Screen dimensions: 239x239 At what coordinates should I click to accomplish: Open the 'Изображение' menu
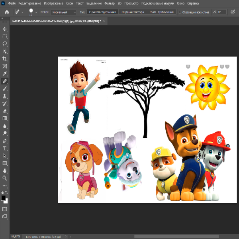point(52,3)
